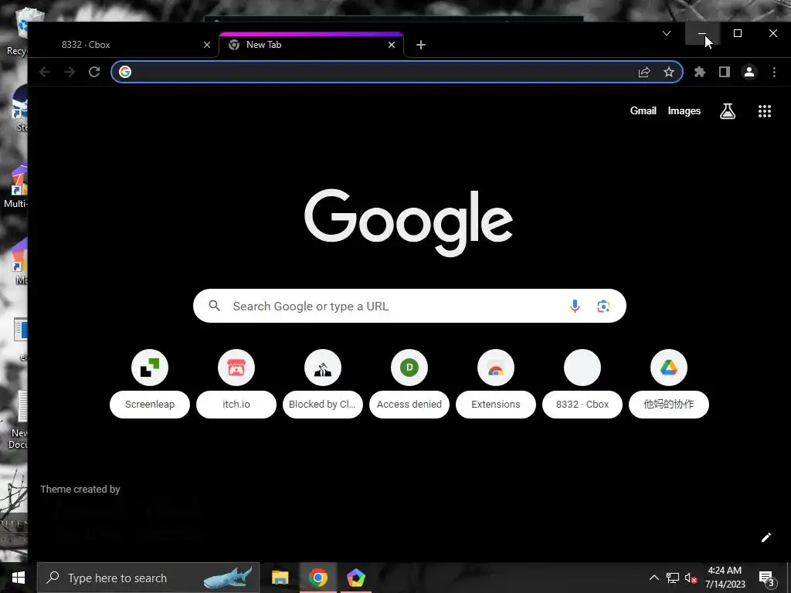Viewport: 791px width, 593px height.
Task: Open the clock showing 4:24 AM
Action: [725, 578]
